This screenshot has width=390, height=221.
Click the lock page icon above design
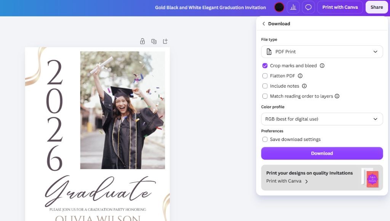(x=142, y=41)
